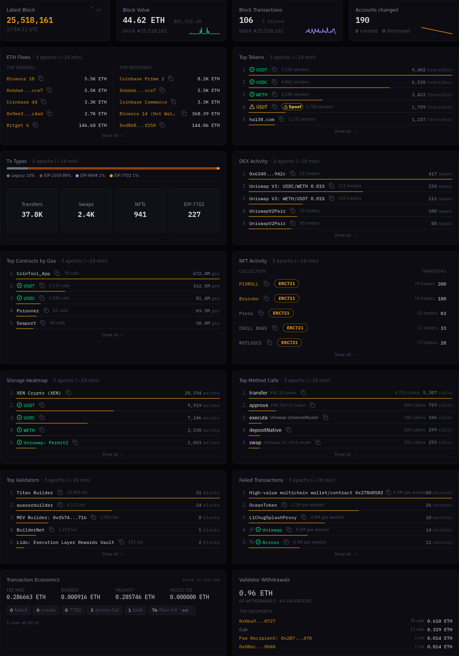Click the Block Transactions sparkline chart
This screenshot has height=656, width=459.
point(321,31)
